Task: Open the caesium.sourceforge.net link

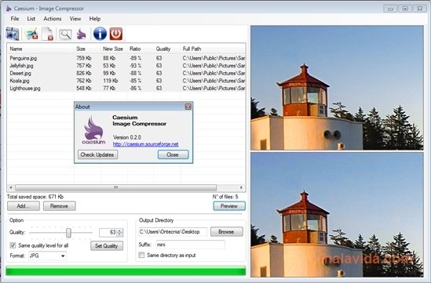Action: tap(146, 144)
